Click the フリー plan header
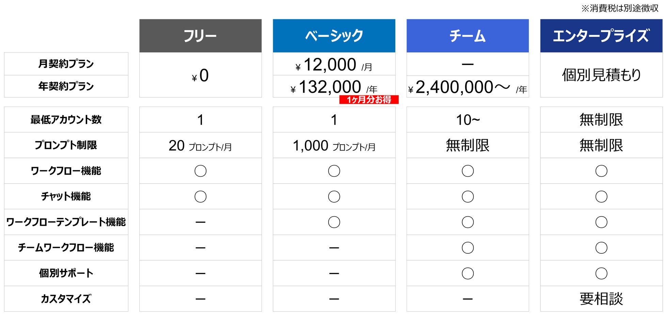Screen dimensions: 664x316 tap(200, 36)
